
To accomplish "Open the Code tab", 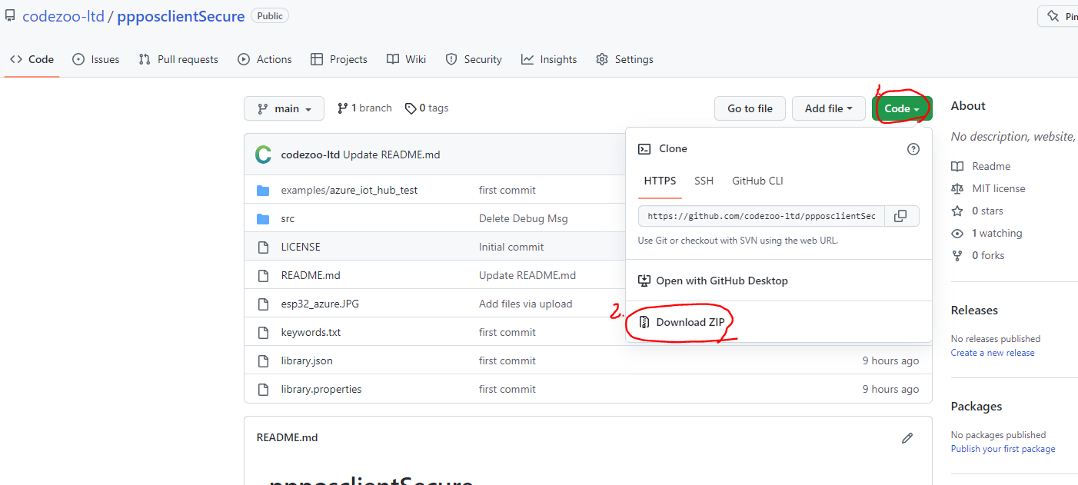I will point(32,59).
